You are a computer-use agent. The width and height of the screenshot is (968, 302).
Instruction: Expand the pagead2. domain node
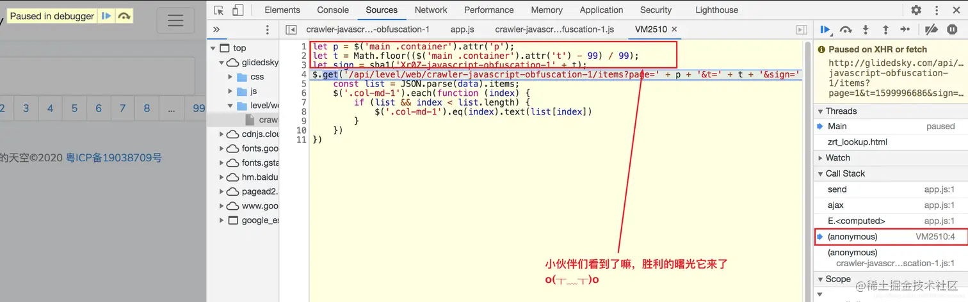click(222, 191)
